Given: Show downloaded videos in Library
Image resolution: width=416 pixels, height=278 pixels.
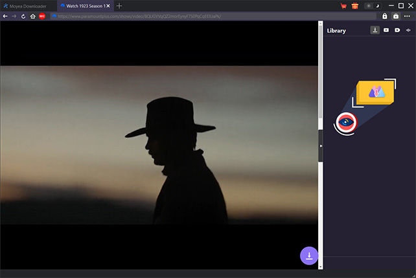Looking at the screenshot, I should click(386, 30).
